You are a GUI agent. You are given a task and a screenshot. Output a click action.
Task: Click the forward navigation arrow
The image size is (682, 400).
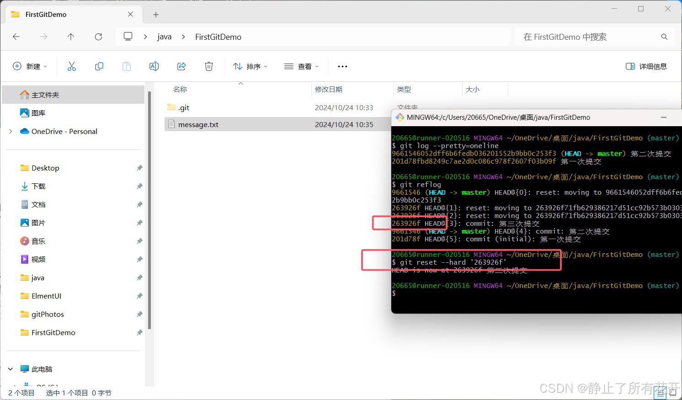pyautogui.click(x=43, y=37)
